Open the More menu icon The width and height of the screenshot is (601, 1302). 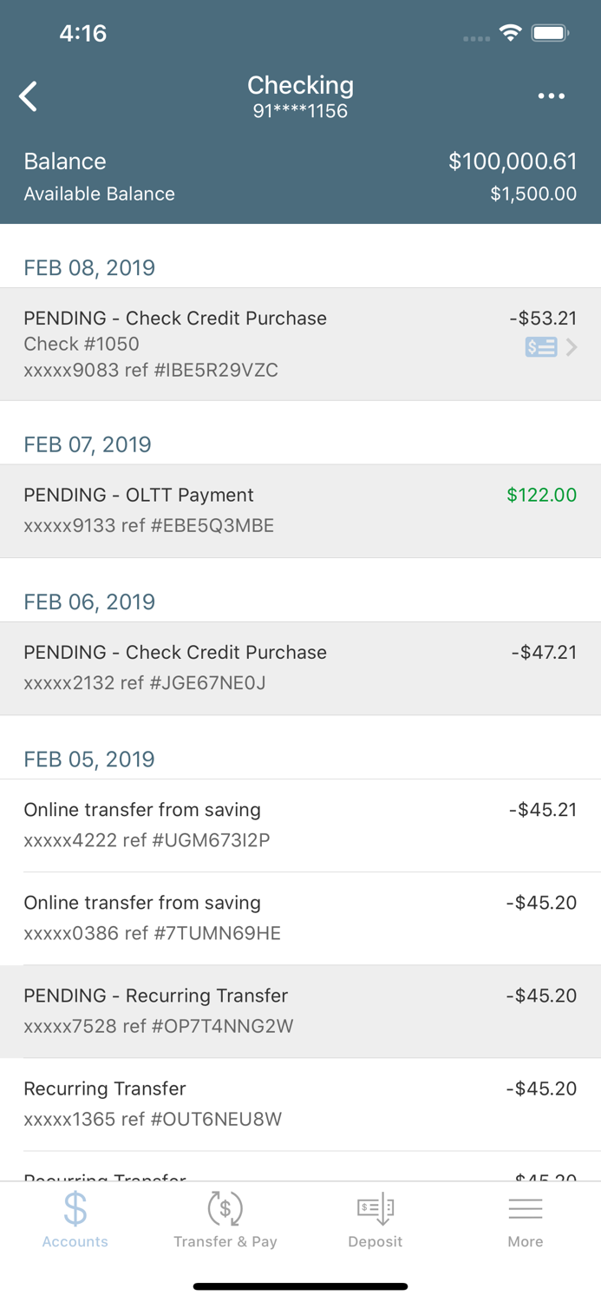526,1207
